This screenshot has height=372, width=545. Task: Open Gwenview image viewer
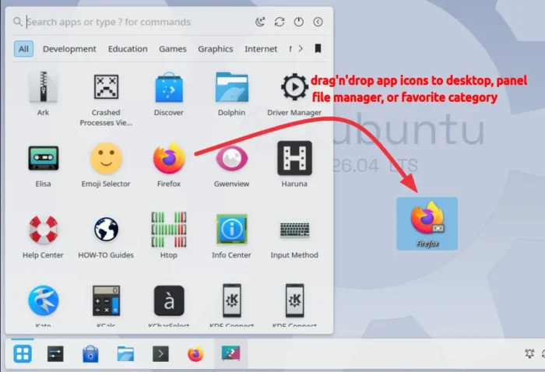(231, 165)
